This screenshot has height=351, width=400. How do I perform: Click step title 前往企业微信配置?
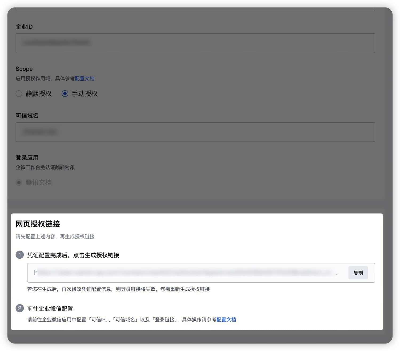click(x=50, y=309)
